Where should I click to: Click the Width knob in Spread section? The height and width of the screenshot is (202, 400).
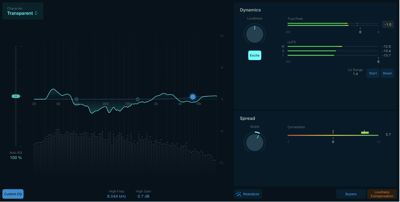[x=254, y=142]
